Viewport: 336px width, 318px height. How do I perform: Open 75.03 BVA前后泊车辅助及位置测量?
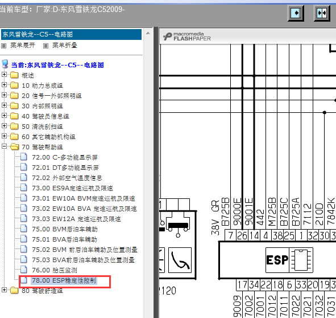point(83,260)
